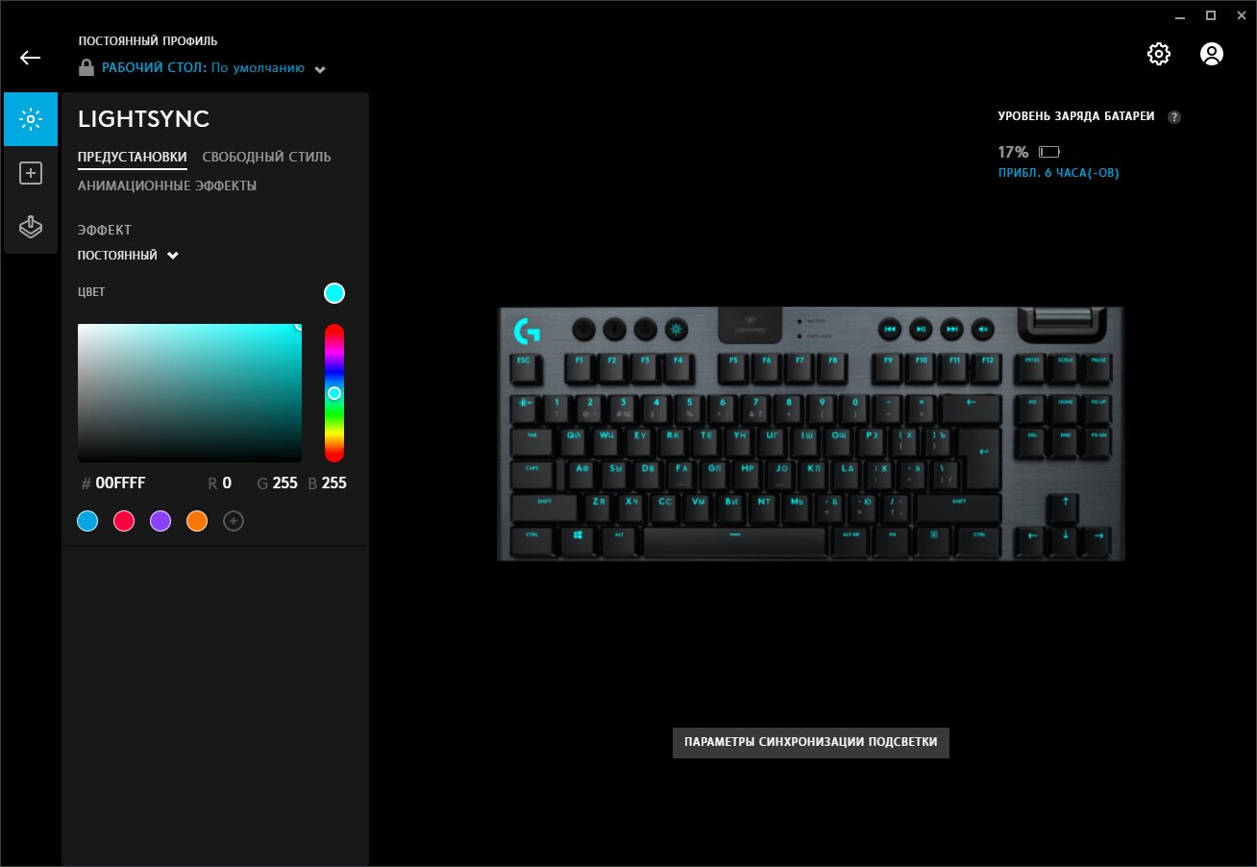Screen dimensions: 1257x867
Task: Open the LIGHTSYNC lighting sidebar icon
Action: pos(31,119)
